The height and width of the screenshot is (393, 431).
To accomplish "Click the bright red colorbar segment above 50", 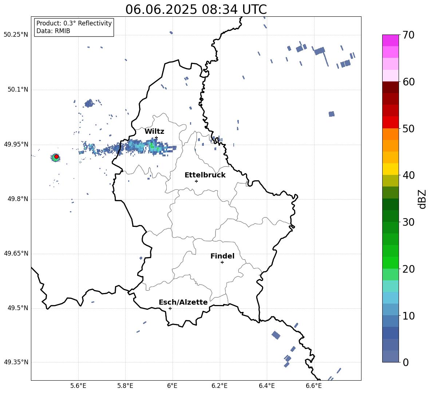I will [390, 123].
